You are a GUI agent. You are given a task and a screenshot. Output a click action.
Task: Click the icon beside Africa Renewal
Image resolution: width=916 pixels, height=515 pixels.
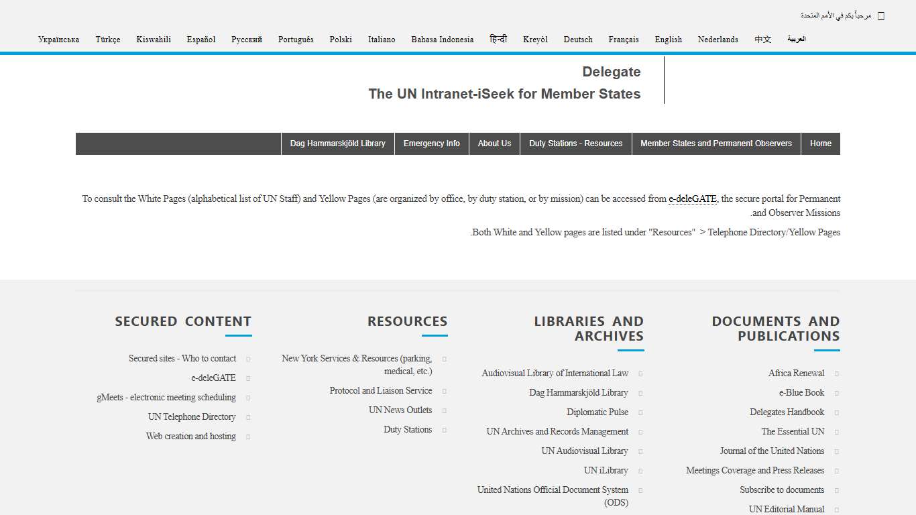pyautogui.click(x=836, y=373)
